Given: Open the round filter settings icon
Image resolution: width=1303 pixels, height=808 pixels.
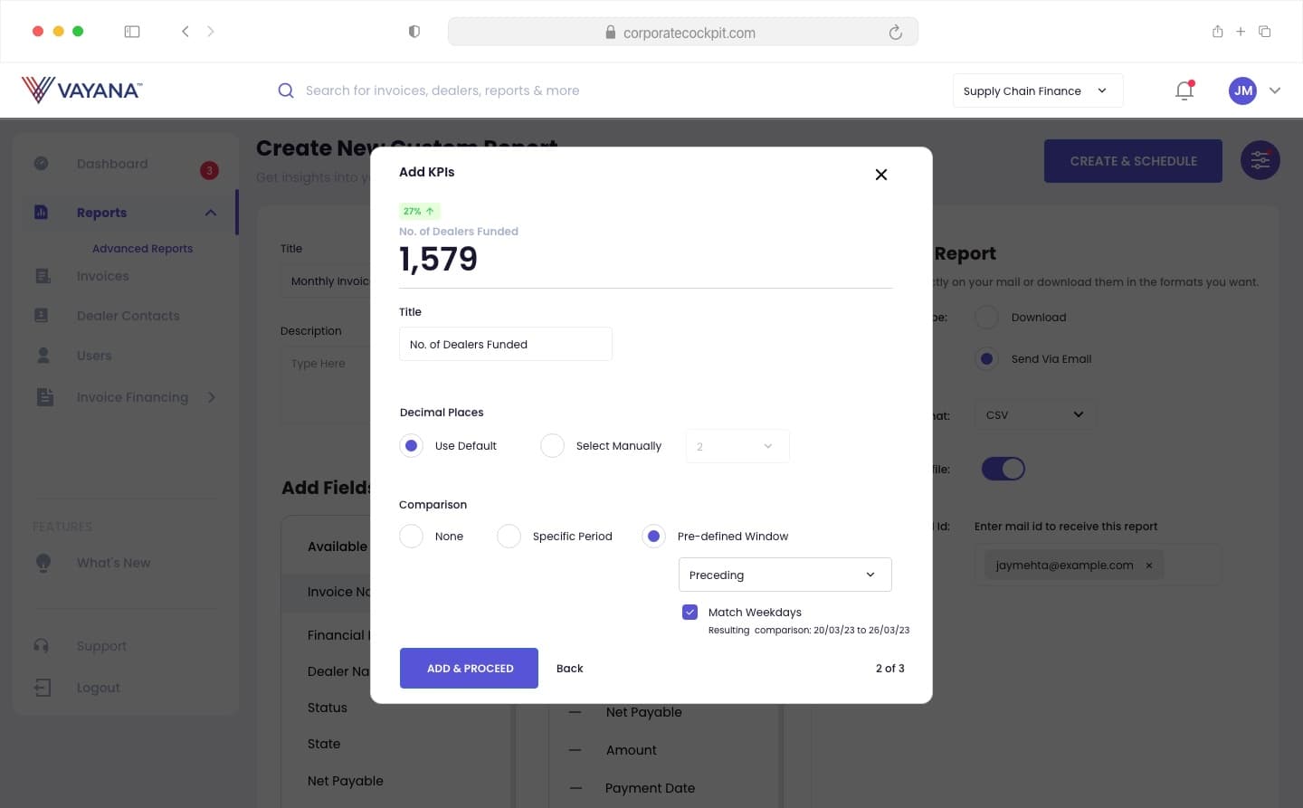Looking at the screenshot, I should [1260, 161].
